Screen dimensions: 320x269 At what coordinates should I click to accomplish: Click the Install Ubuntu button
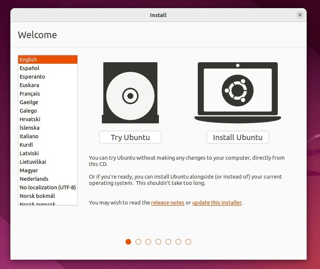coord(237,137)
